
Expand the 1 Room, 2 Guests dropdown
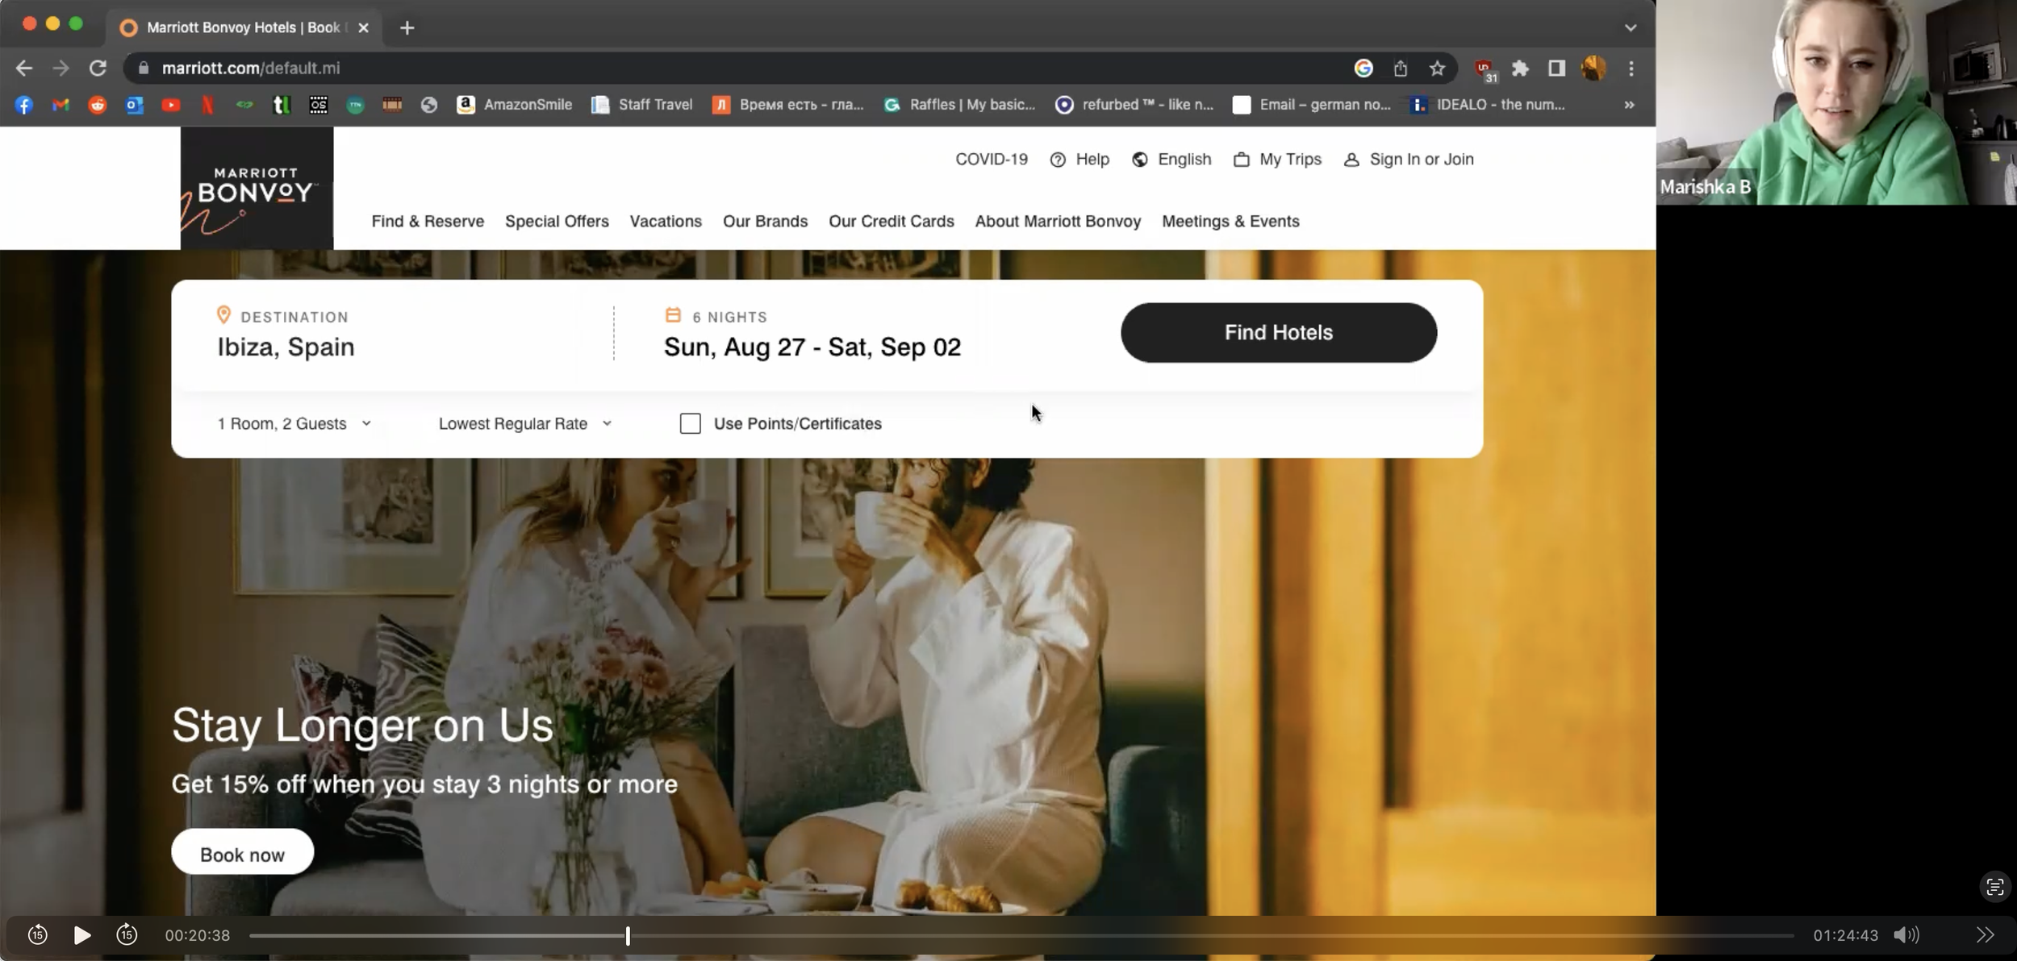(294, 423)
